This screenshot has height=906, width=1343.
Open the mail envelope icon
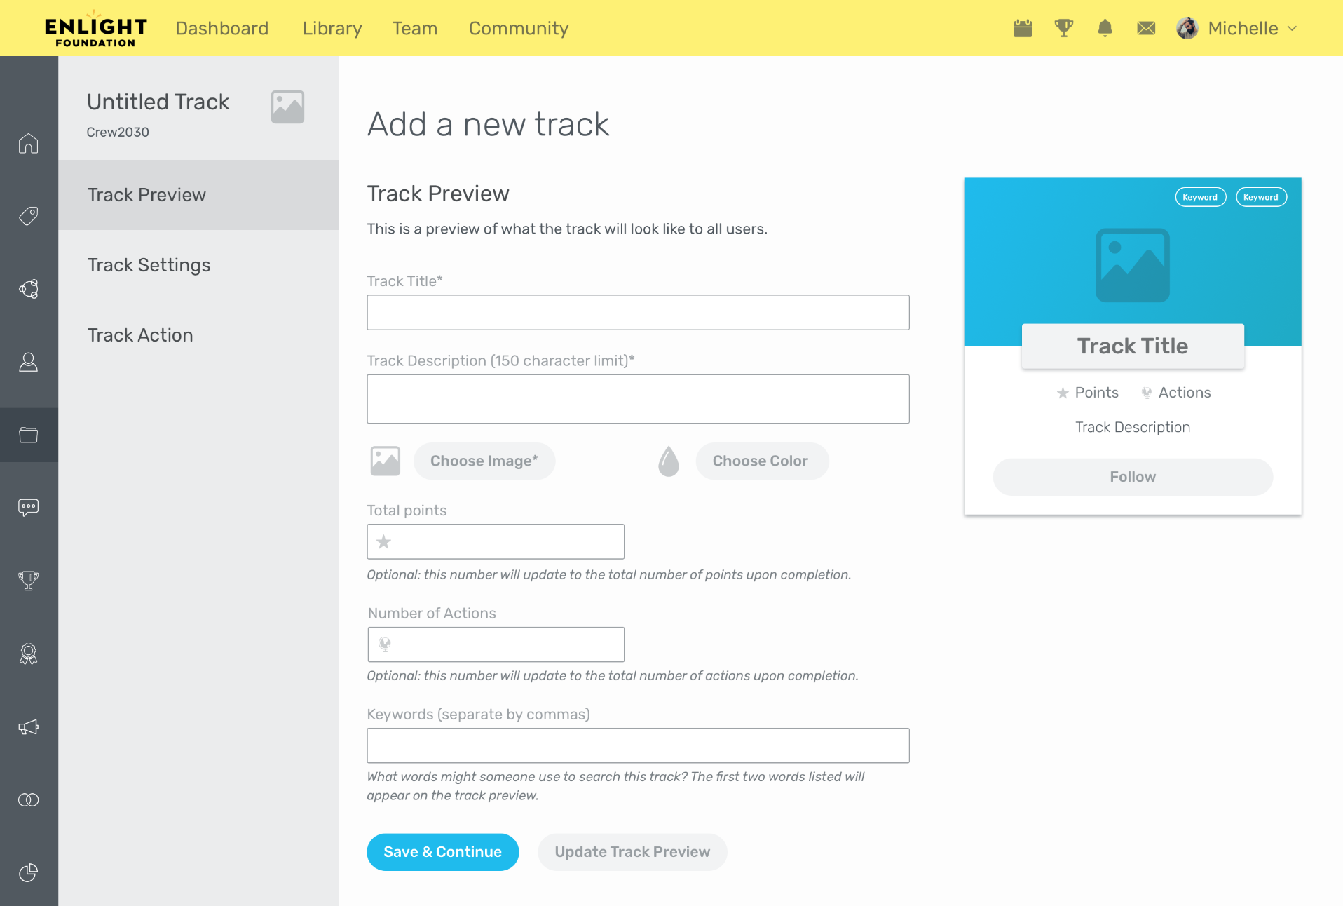click(1146, 28)
